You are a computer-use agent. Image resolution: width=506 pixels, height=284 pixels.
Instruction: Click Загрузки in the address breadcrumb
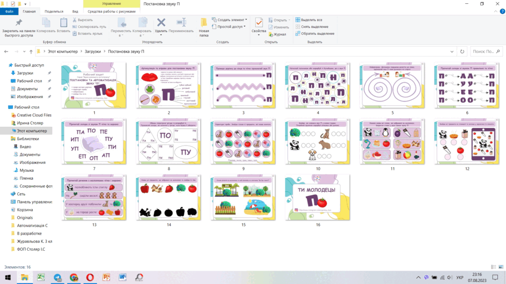pyautogui.click(x=93, y=52)
